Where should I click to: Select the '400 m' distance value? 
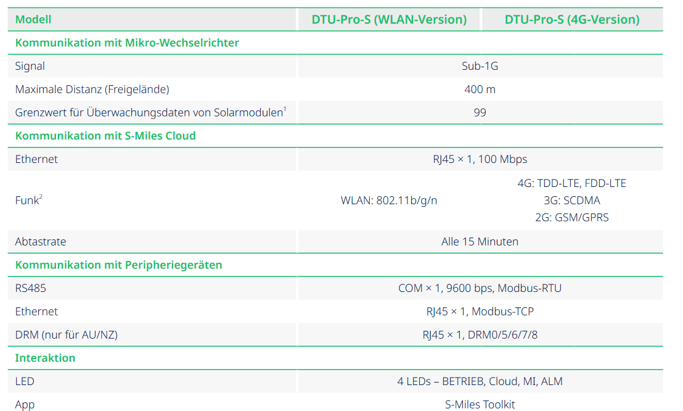coord(480,89)
